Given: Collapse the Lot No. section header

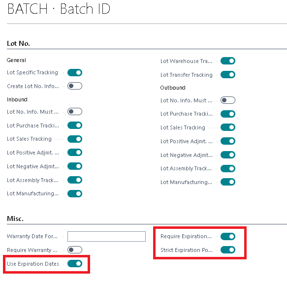Looking at the screenshot, I should (x=18, y=43).
